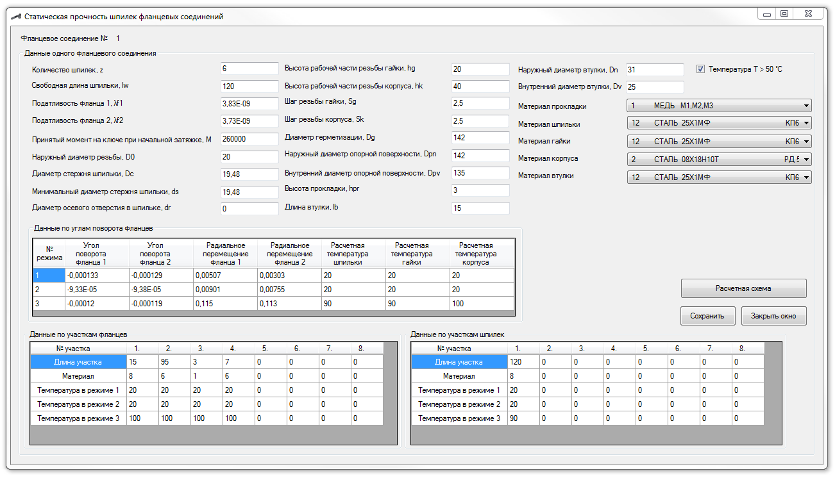Click the Расчетная температура гайки column header
Viewport: 835px width, 478px height.
417,254
